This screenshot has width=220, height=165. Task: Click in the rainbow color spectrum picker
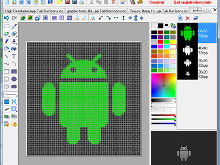164,85
